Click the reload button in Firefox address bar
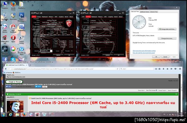 coord(117,69)
